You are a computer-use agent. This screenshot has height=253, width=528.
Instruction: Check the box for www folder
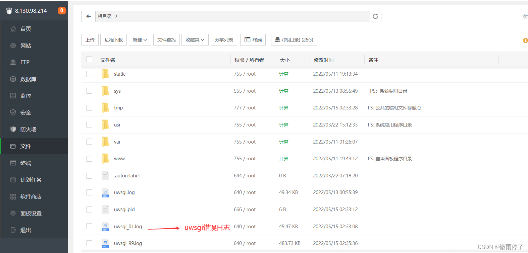89,159
